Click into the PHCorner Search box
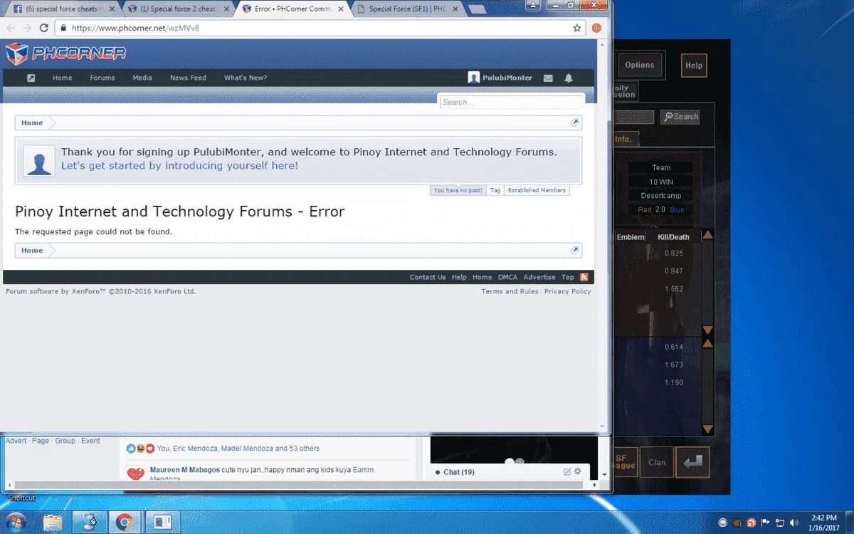Viewport: 854px width, 534px height. pyautogui.click(x=511, y=102)
